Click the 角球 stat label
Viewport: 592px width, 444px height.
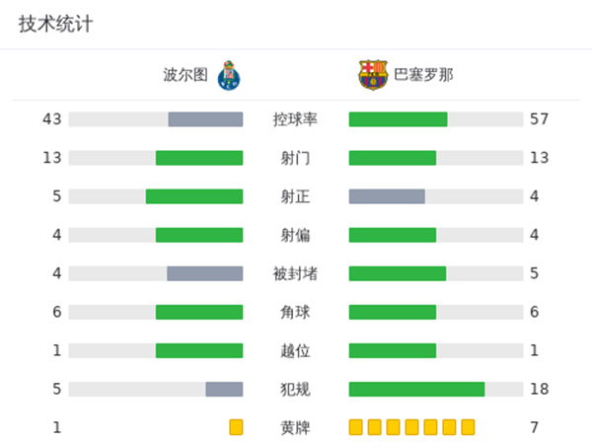[295, 312]
